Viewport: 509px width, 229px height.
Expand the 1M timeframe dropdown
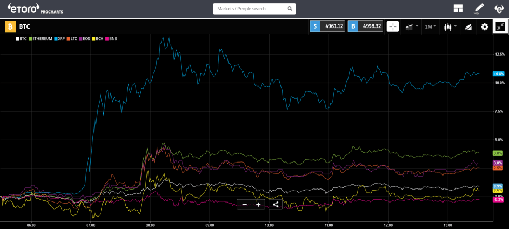pos(431,26)
